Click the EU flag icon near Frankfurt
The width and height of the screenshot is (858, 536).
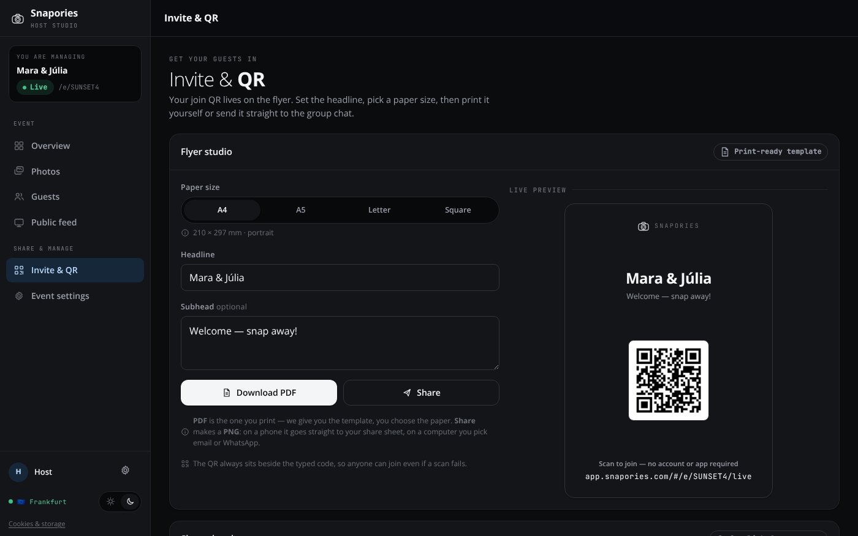(21, 502)
